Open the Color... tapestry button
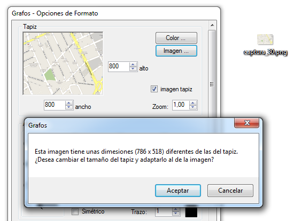Viewport: 294px width, 221px height. point(176,38)
